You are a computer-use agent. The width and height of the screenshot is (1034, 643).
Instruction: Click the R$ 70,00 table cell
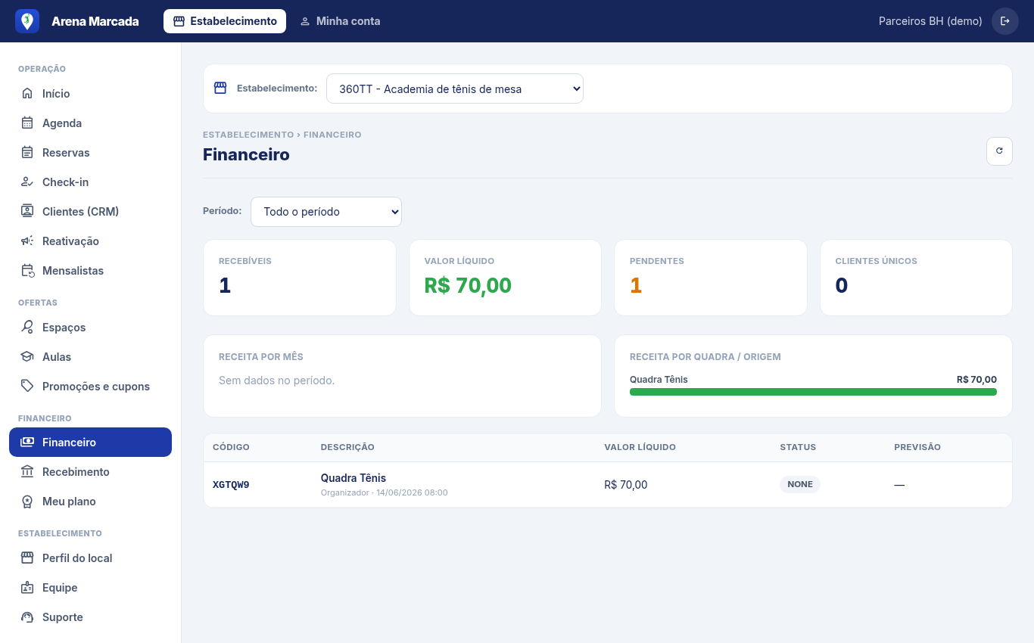(x=626, y=485)
